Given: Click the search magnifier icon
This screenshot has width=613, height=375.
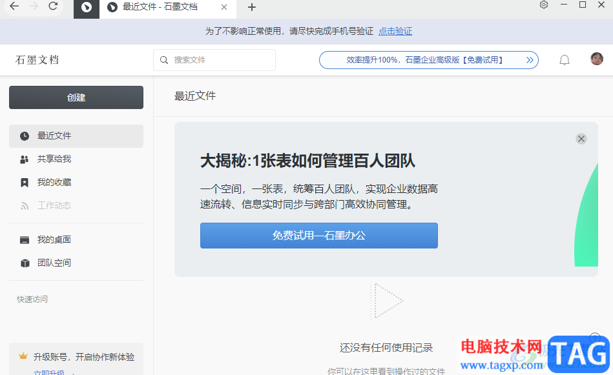Looking at the screenshot, I should [x=164, y=60].
